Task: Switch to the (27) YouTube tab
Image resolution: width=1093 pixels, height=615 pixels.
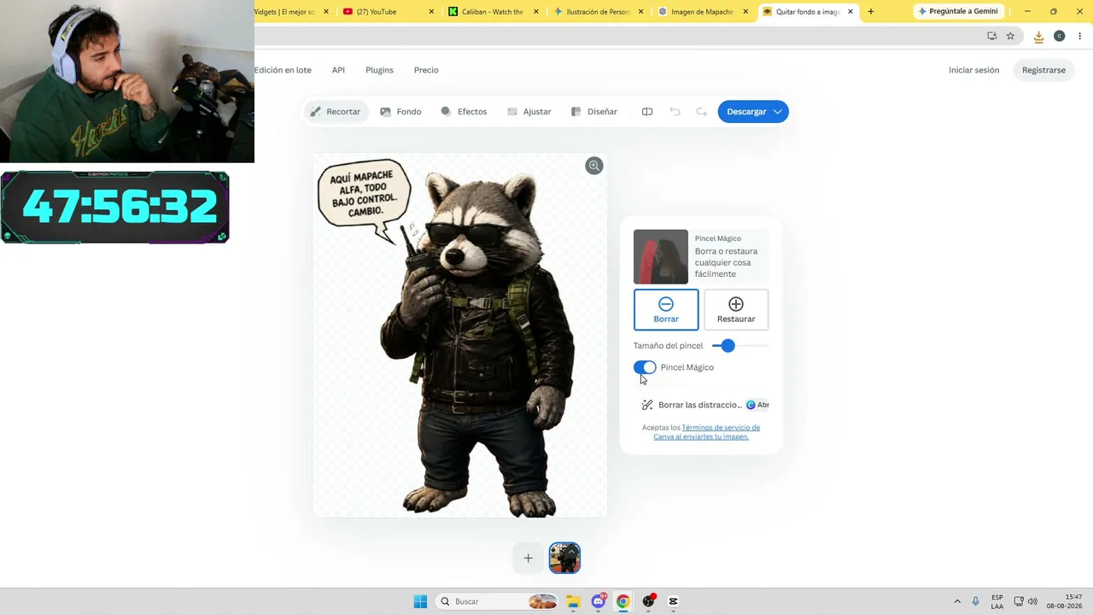Action: coord(382,12)
